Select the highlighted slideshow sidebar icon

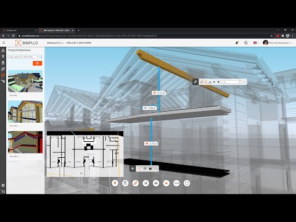3,75
